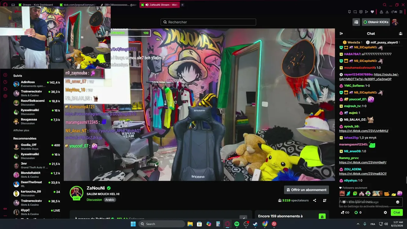Click the Windows Start button
Viewport: 407px width, 229px height.
pyautogui.click(x=133, y=224)
